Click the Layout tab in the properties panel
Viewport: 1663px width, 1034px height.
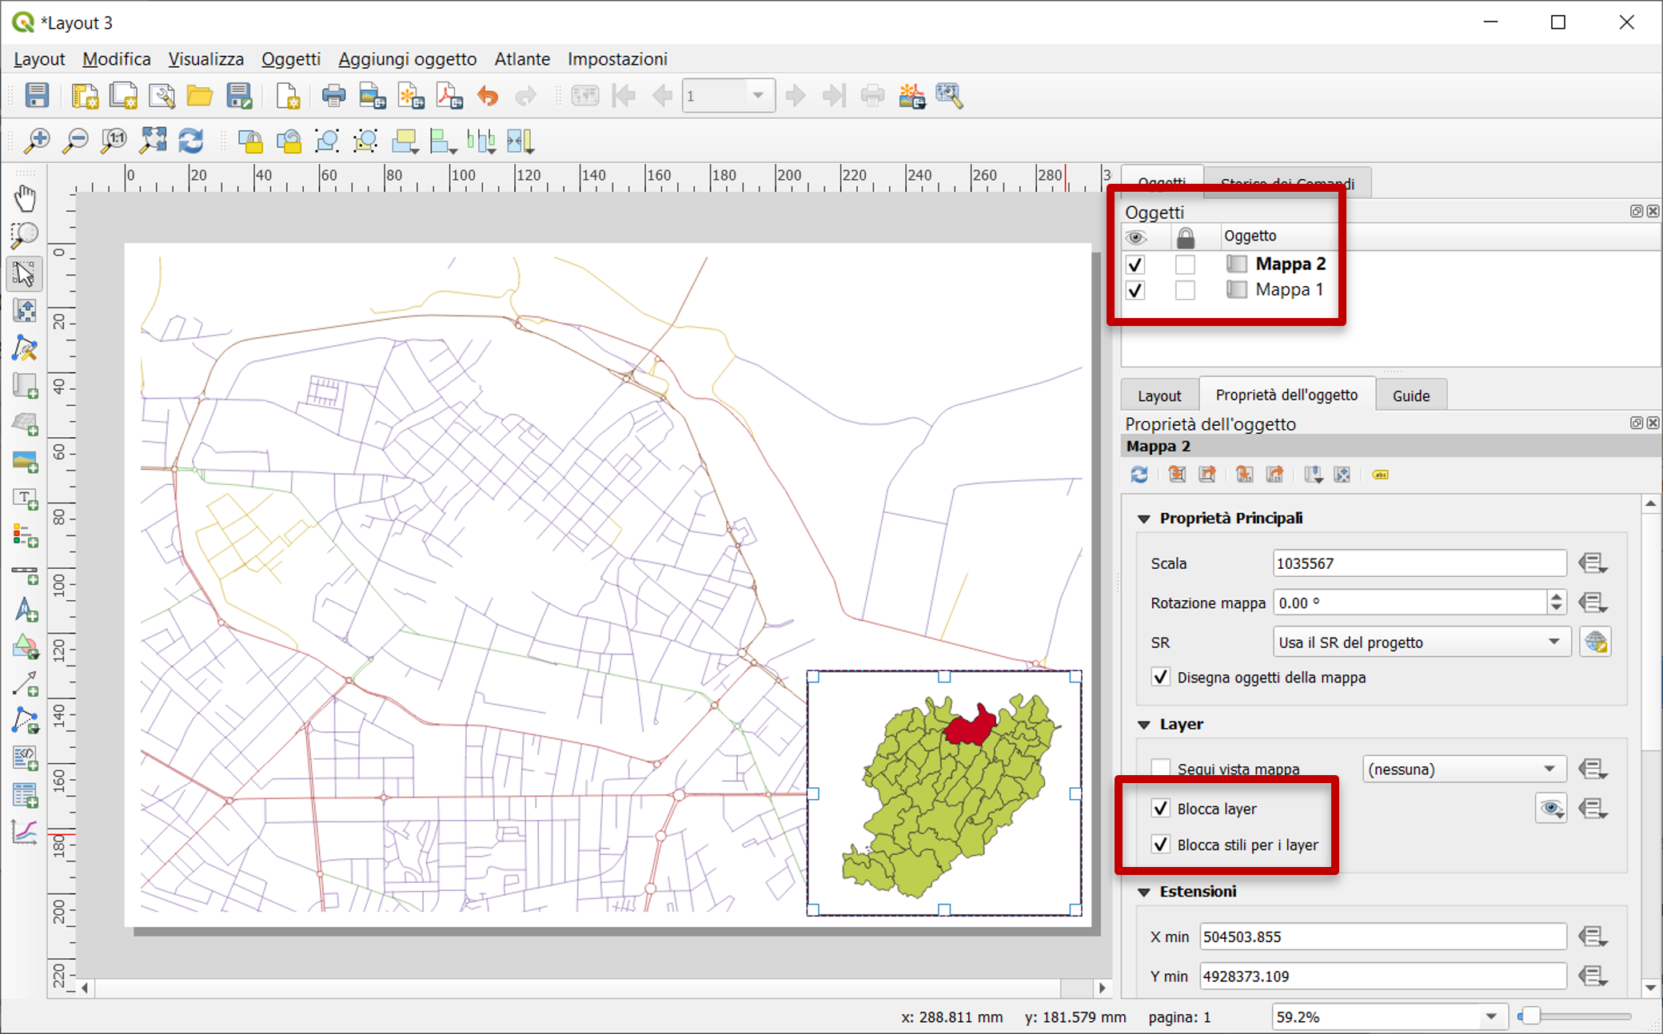1159,394
